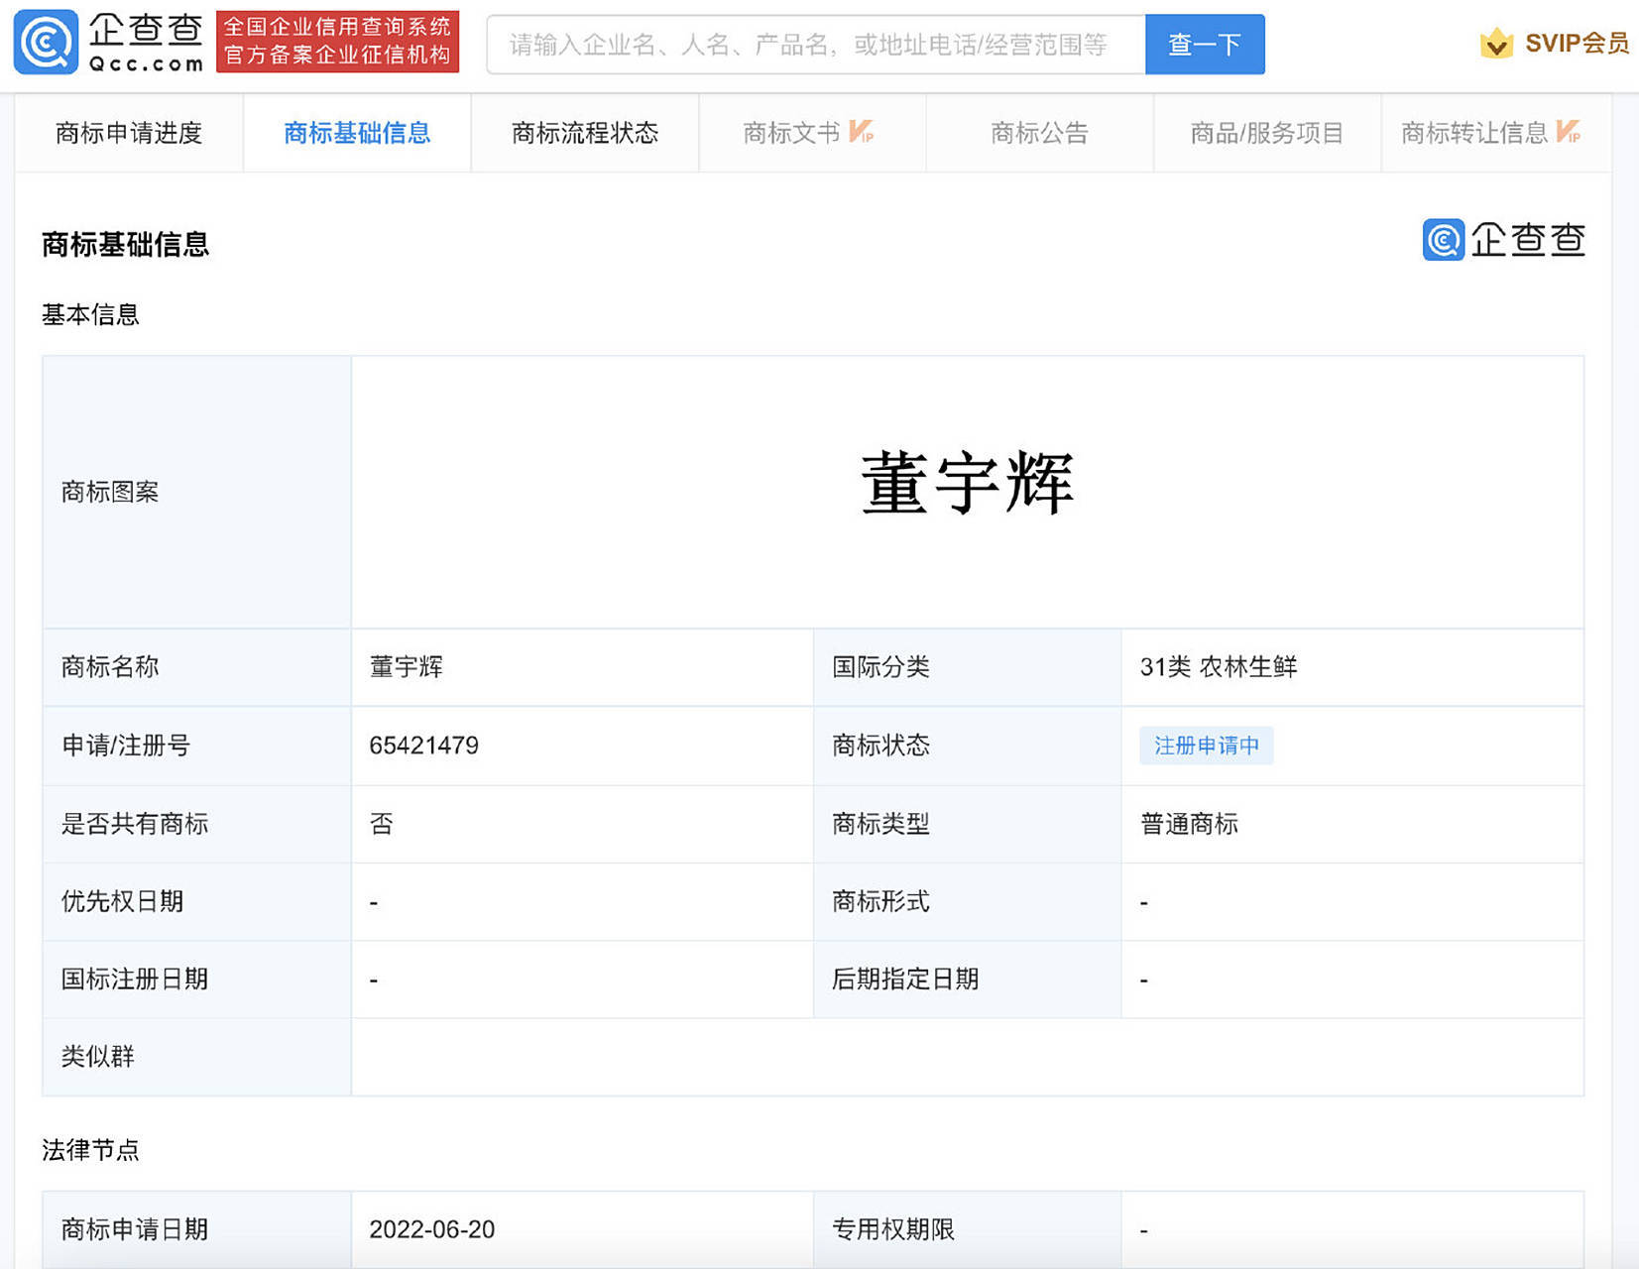Open the 商标申请进度 tab
This screenshot has height=1269, width=1639.
[129, 133]
